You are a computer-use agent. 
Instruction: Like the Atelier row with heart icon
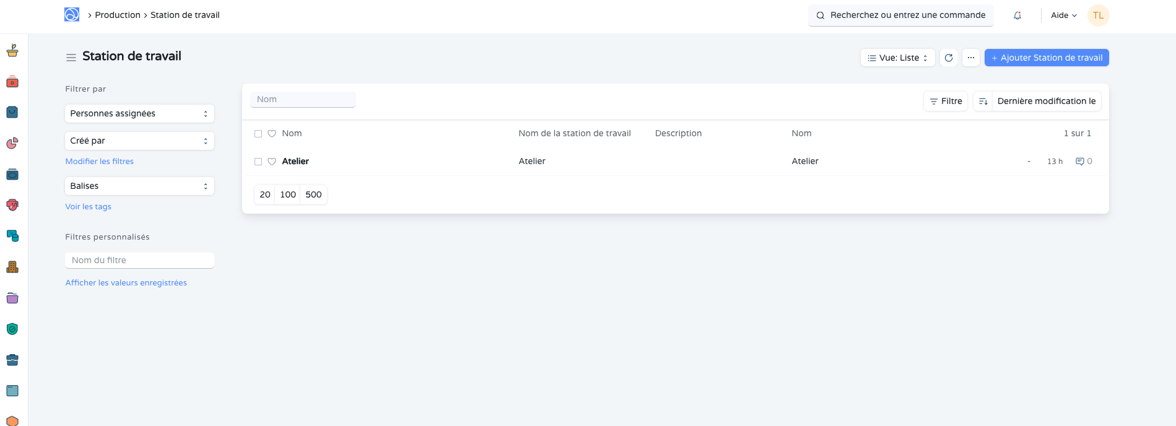pos(272,162)
